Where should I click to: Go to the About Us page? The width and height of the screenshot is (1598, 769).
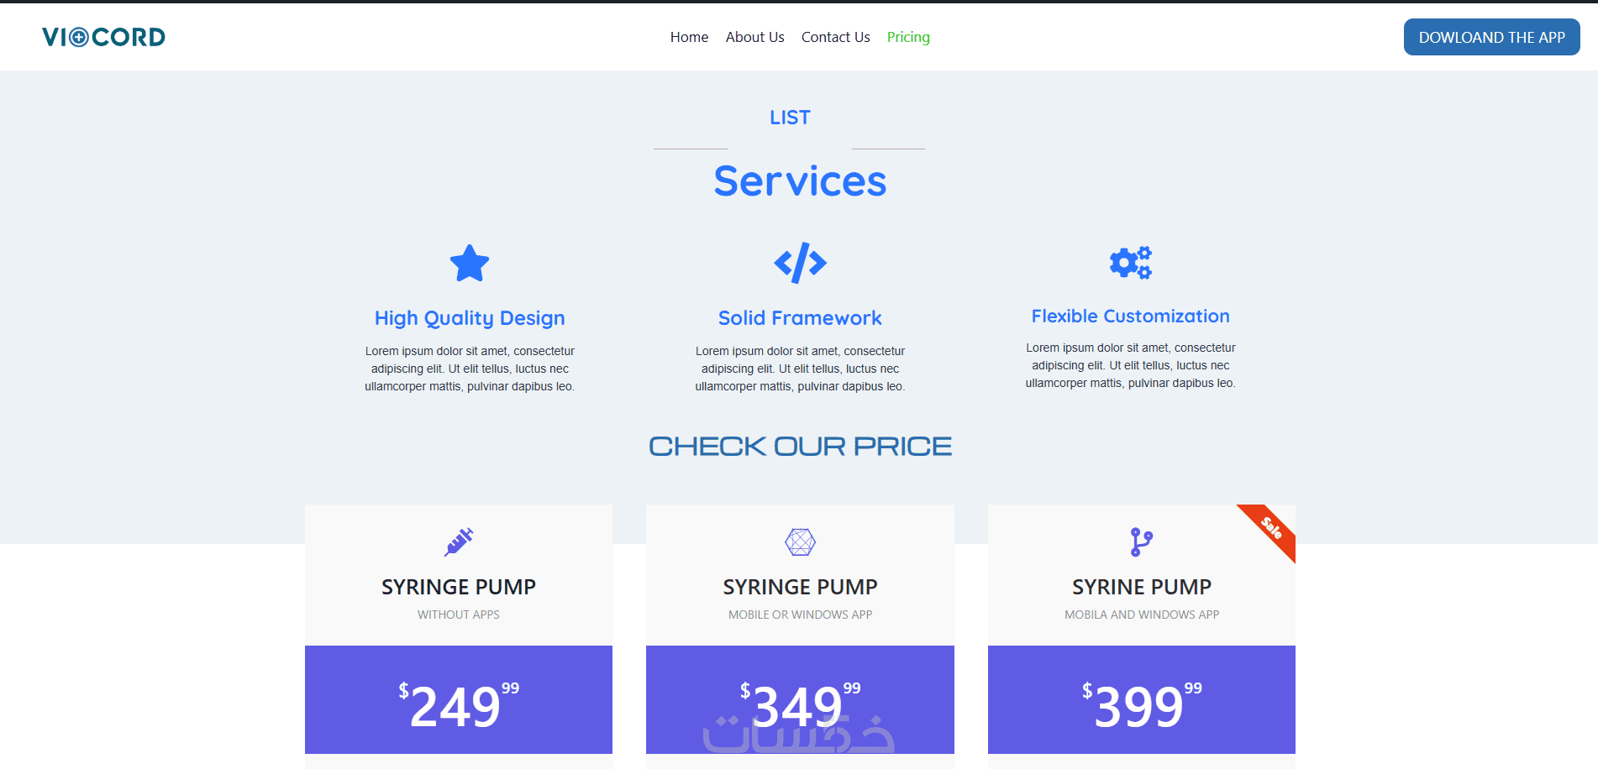pos(754,37)
